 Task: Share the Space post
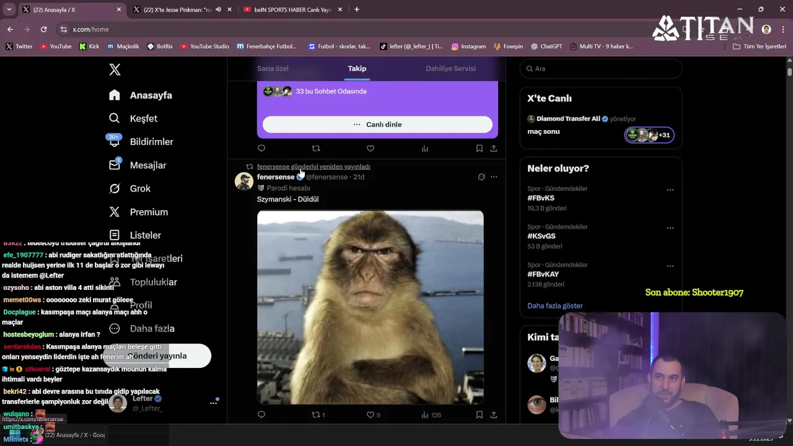tap(494, 149)
